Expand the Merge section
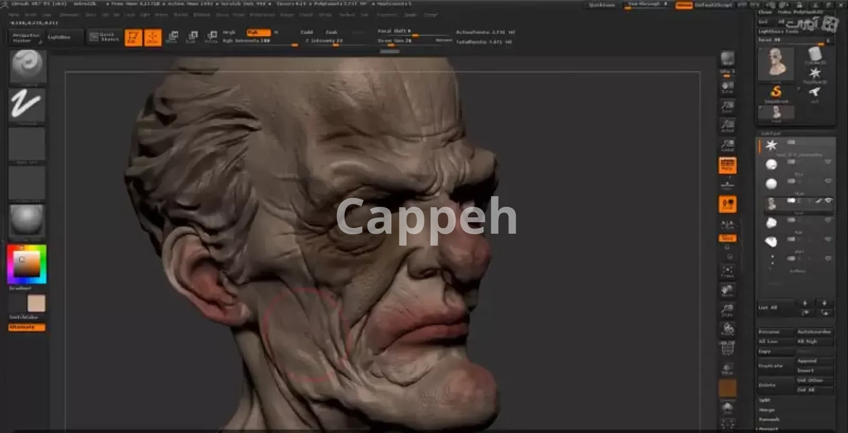 coord(766,410)
